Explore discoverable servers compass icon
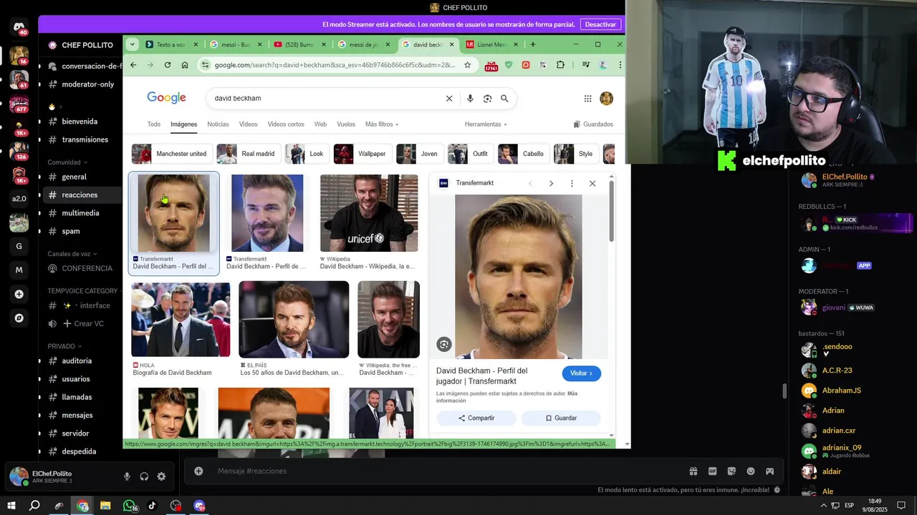Image resolution: width=917 pixels, height=515 pixels. [19, 318]
